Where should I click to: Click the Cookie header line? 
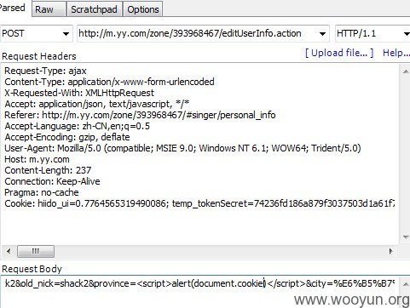[x=199, y=203]
